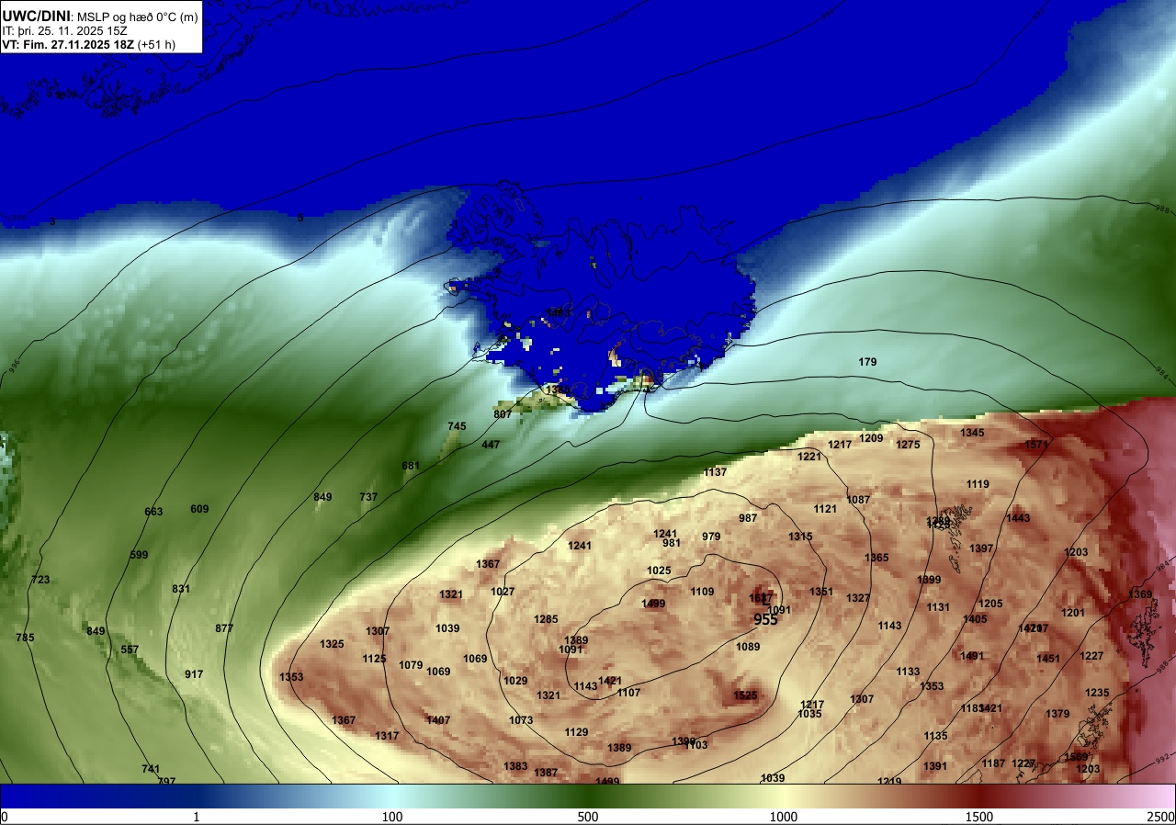Select the 500 tick on the color scale
The width and height of the screenshot is (1176, 825).
point(588,817)
